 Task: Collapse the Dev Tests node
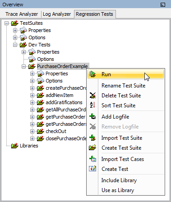(x=15, y=45)
